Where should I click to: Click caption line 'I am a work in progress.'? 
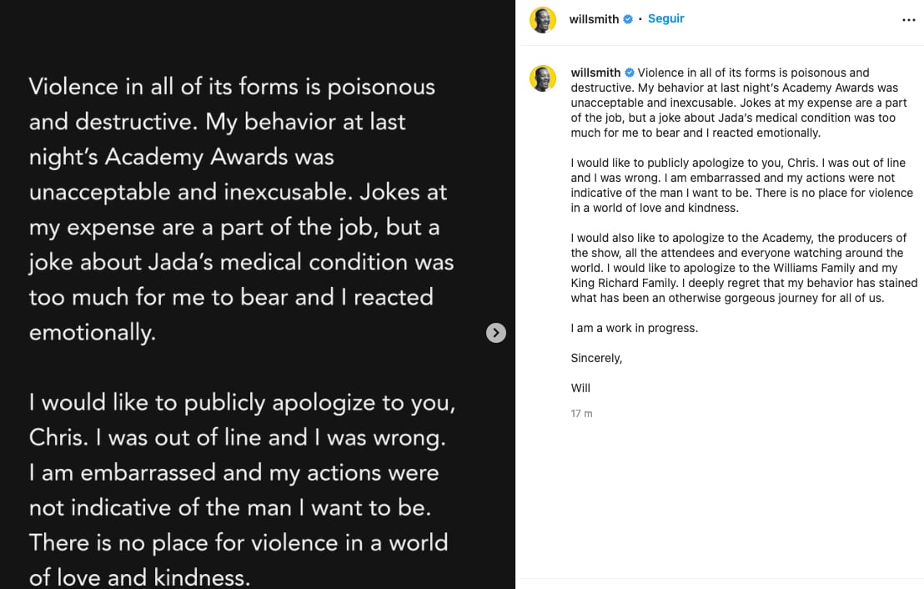(634, 328)
